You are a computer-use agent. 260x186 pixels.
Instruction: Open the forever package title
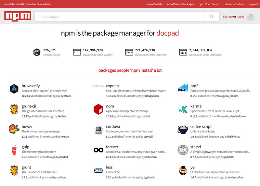coord(112,147)
